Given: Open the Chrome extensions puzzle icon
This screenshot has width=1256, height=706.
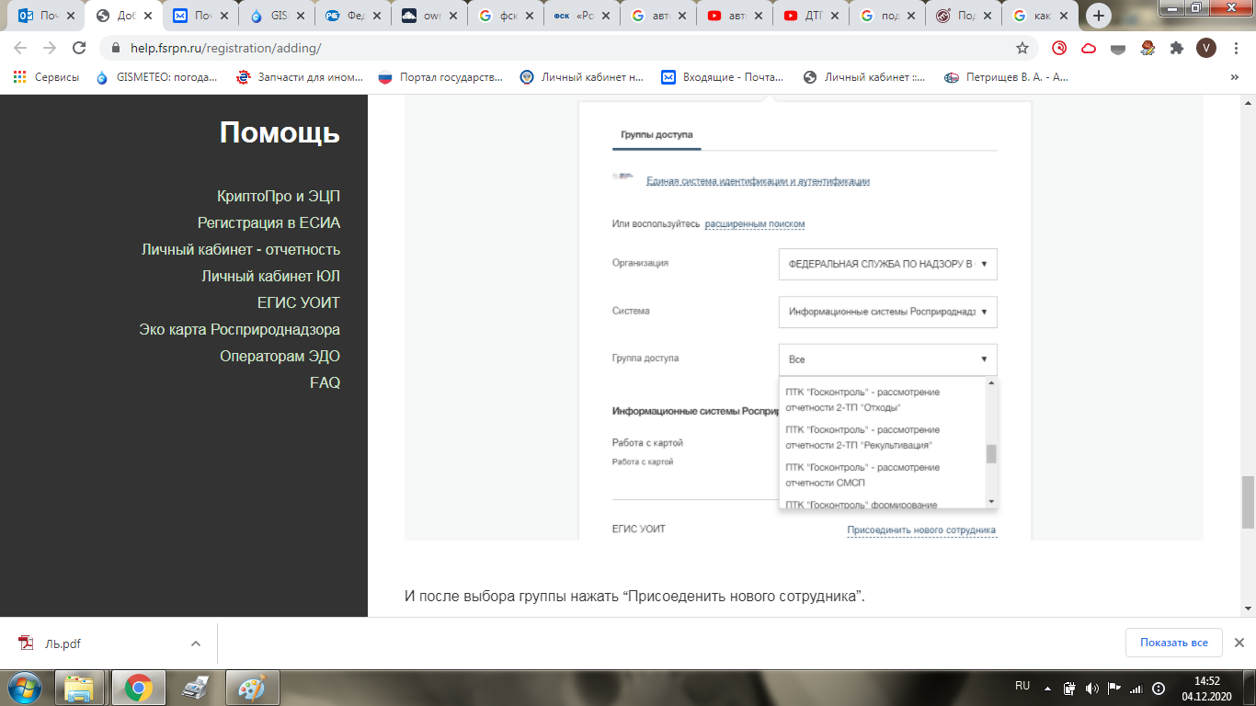Looking at the screenshot, I should pos(1177,48).
